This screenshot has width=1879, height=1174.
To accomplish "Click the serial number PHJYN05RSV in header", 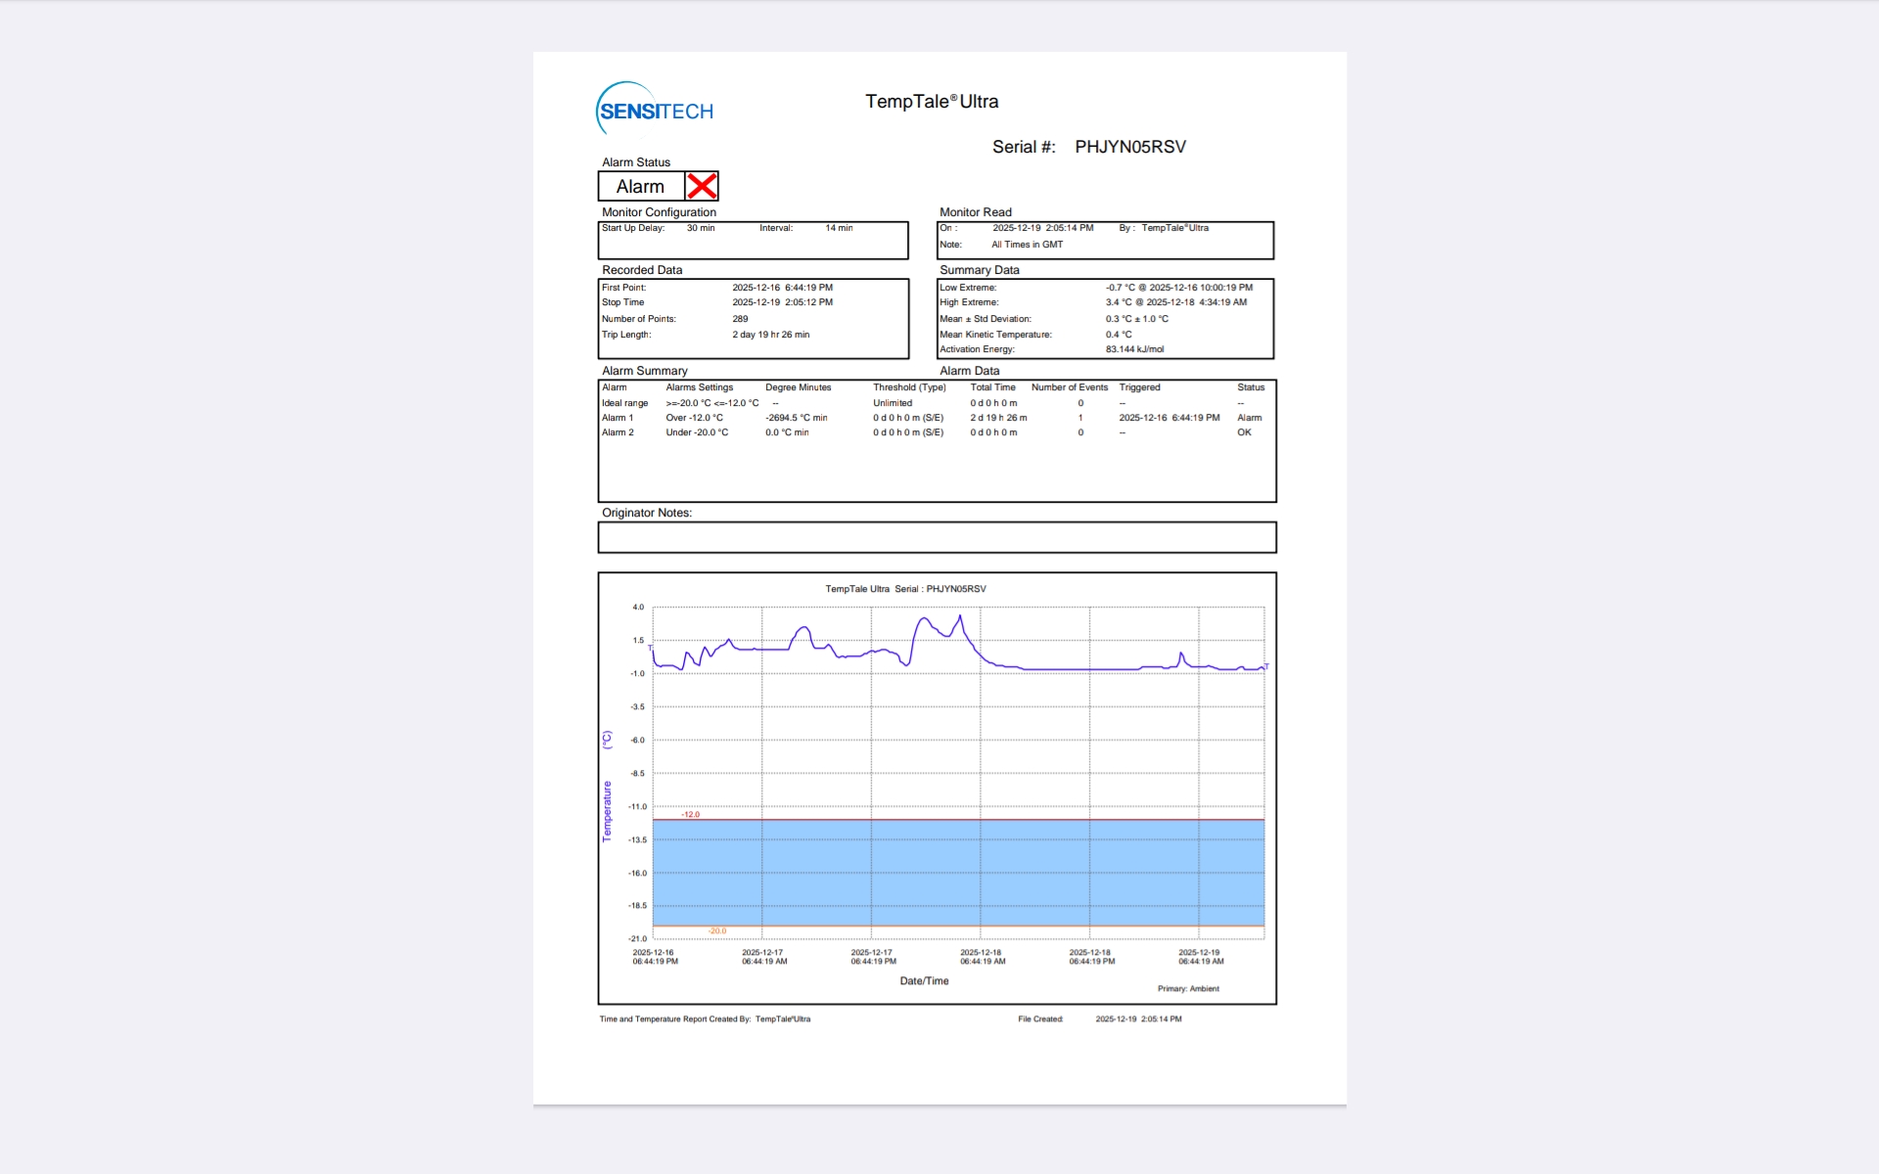I will (1130, 147).
